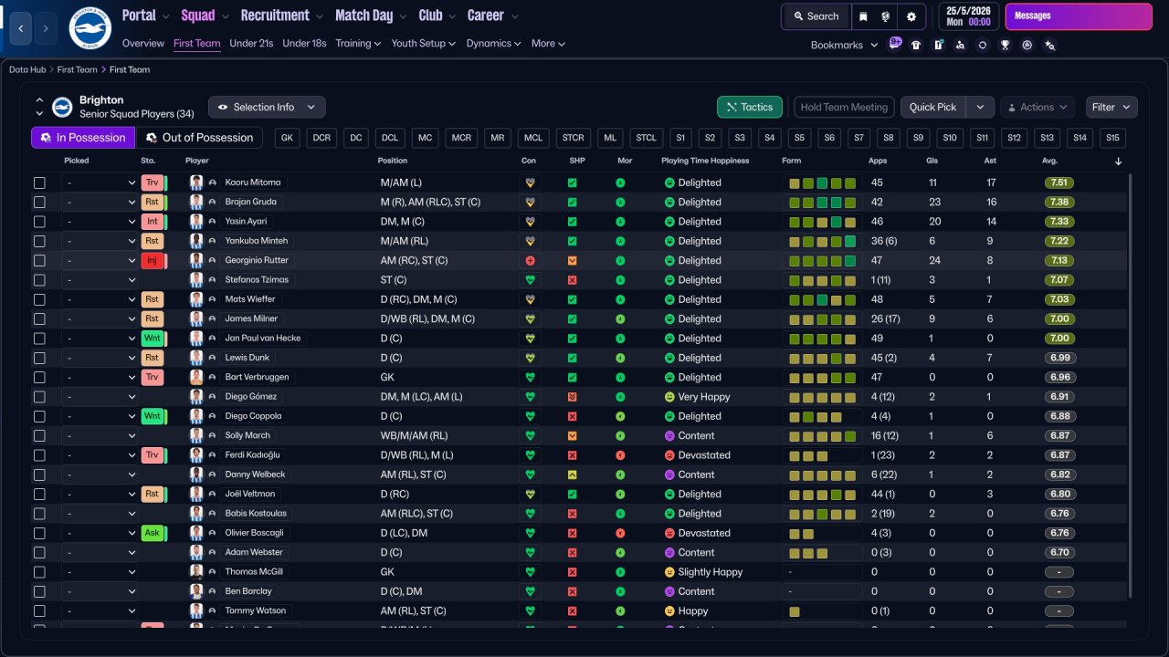Open the kit shirt shortcut icon
The height and width of the screenshot is (657, 1169).
coord(916,45)
